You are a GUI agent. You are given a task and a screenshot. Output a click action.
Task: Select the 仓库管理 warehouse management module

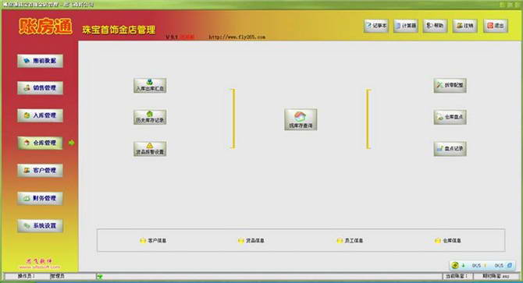click(x=40, y=143)
